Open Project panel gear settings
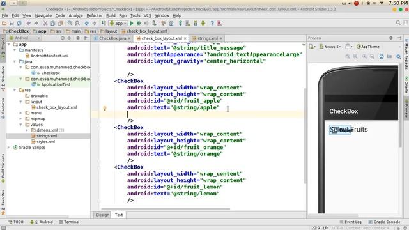409x230 pixels. pos(78,38)
